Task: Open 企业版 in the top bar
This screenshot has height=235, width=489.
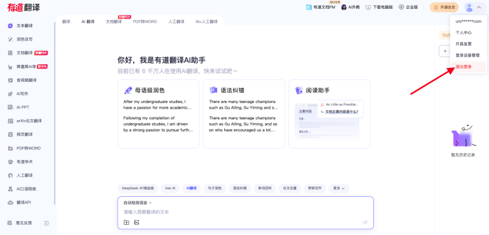Action: [408, 7]
